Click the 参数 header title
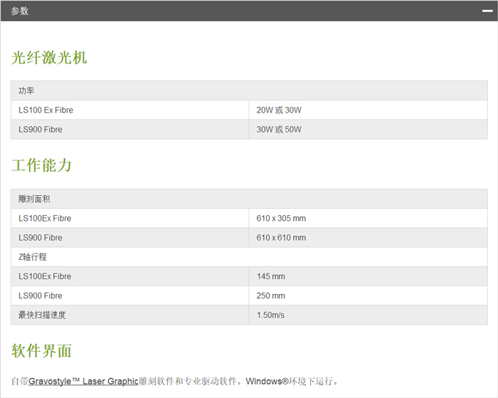This screenshot has width=498, height=398. tap(20, 11)
